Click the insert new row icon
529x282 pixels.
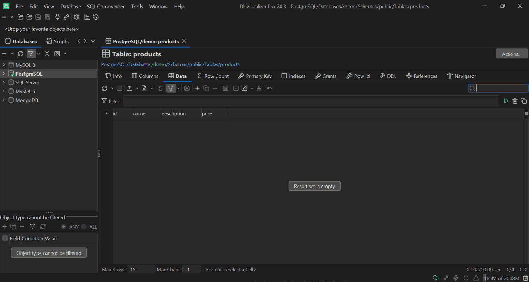pyautogui.click(x=197, y=88)
